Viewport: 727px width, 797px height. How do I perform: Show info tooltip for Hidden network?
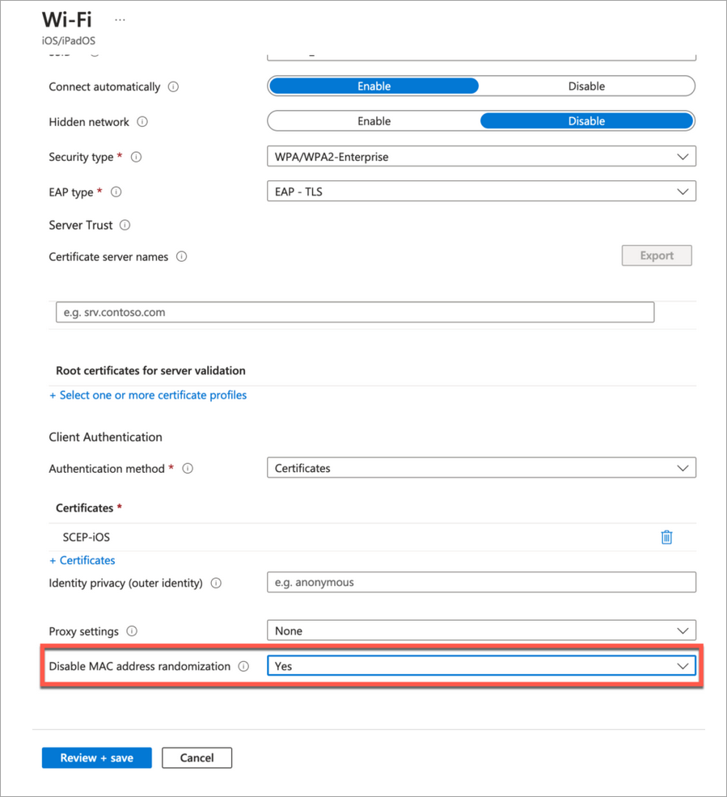142,122
